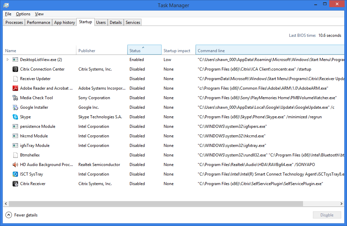Image resolution: width=347 pixels, height=226 pixels.
Task: Expand the DesktopListView.exe entry
Action: pos(7,59)
